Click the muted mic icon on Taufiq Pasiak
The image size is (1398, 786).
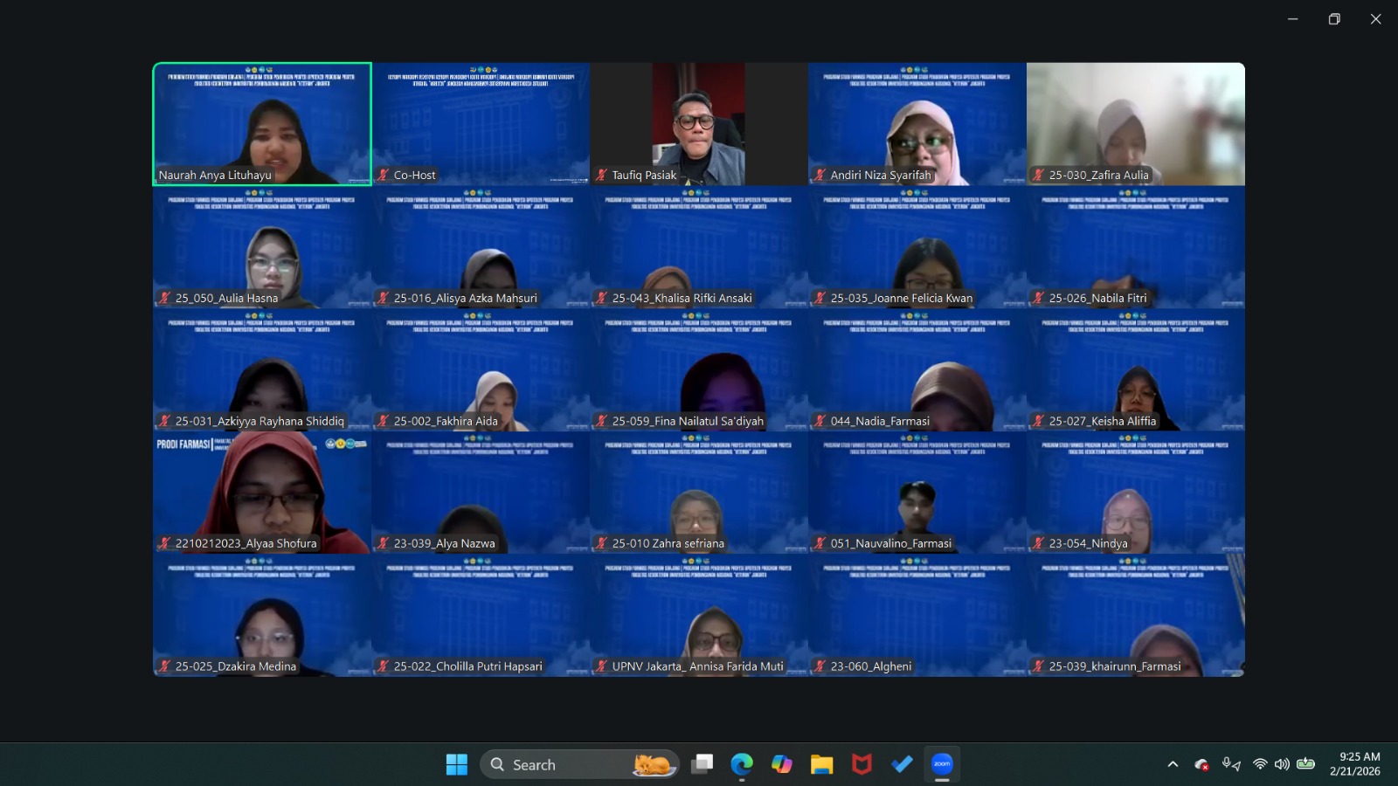pos(601,175)
